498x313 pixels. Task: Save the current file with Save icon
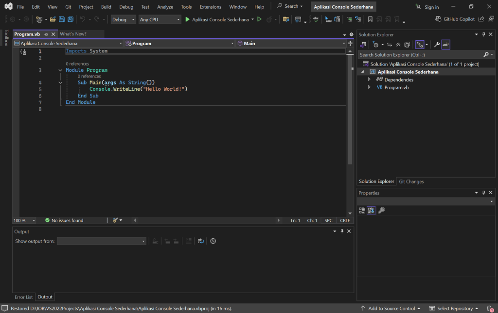coord(62,19)
